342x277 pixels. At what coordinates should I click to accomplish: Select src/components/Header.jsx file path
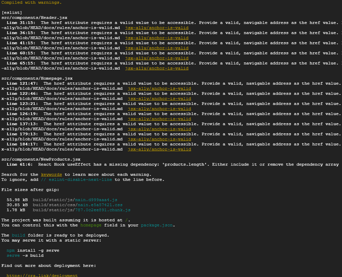pos(34,18)
